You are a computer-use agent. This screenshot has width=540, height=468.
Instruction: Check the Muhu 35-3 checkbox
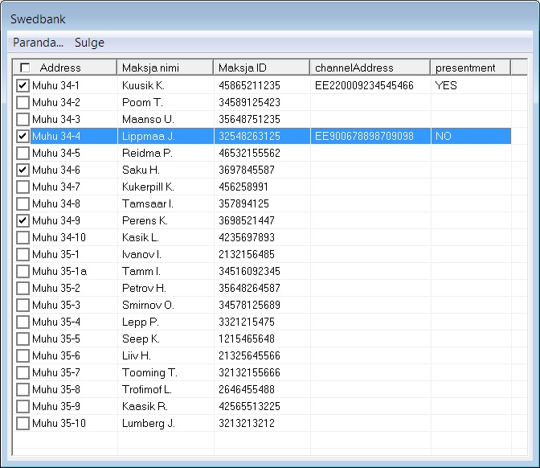(22, 305)
